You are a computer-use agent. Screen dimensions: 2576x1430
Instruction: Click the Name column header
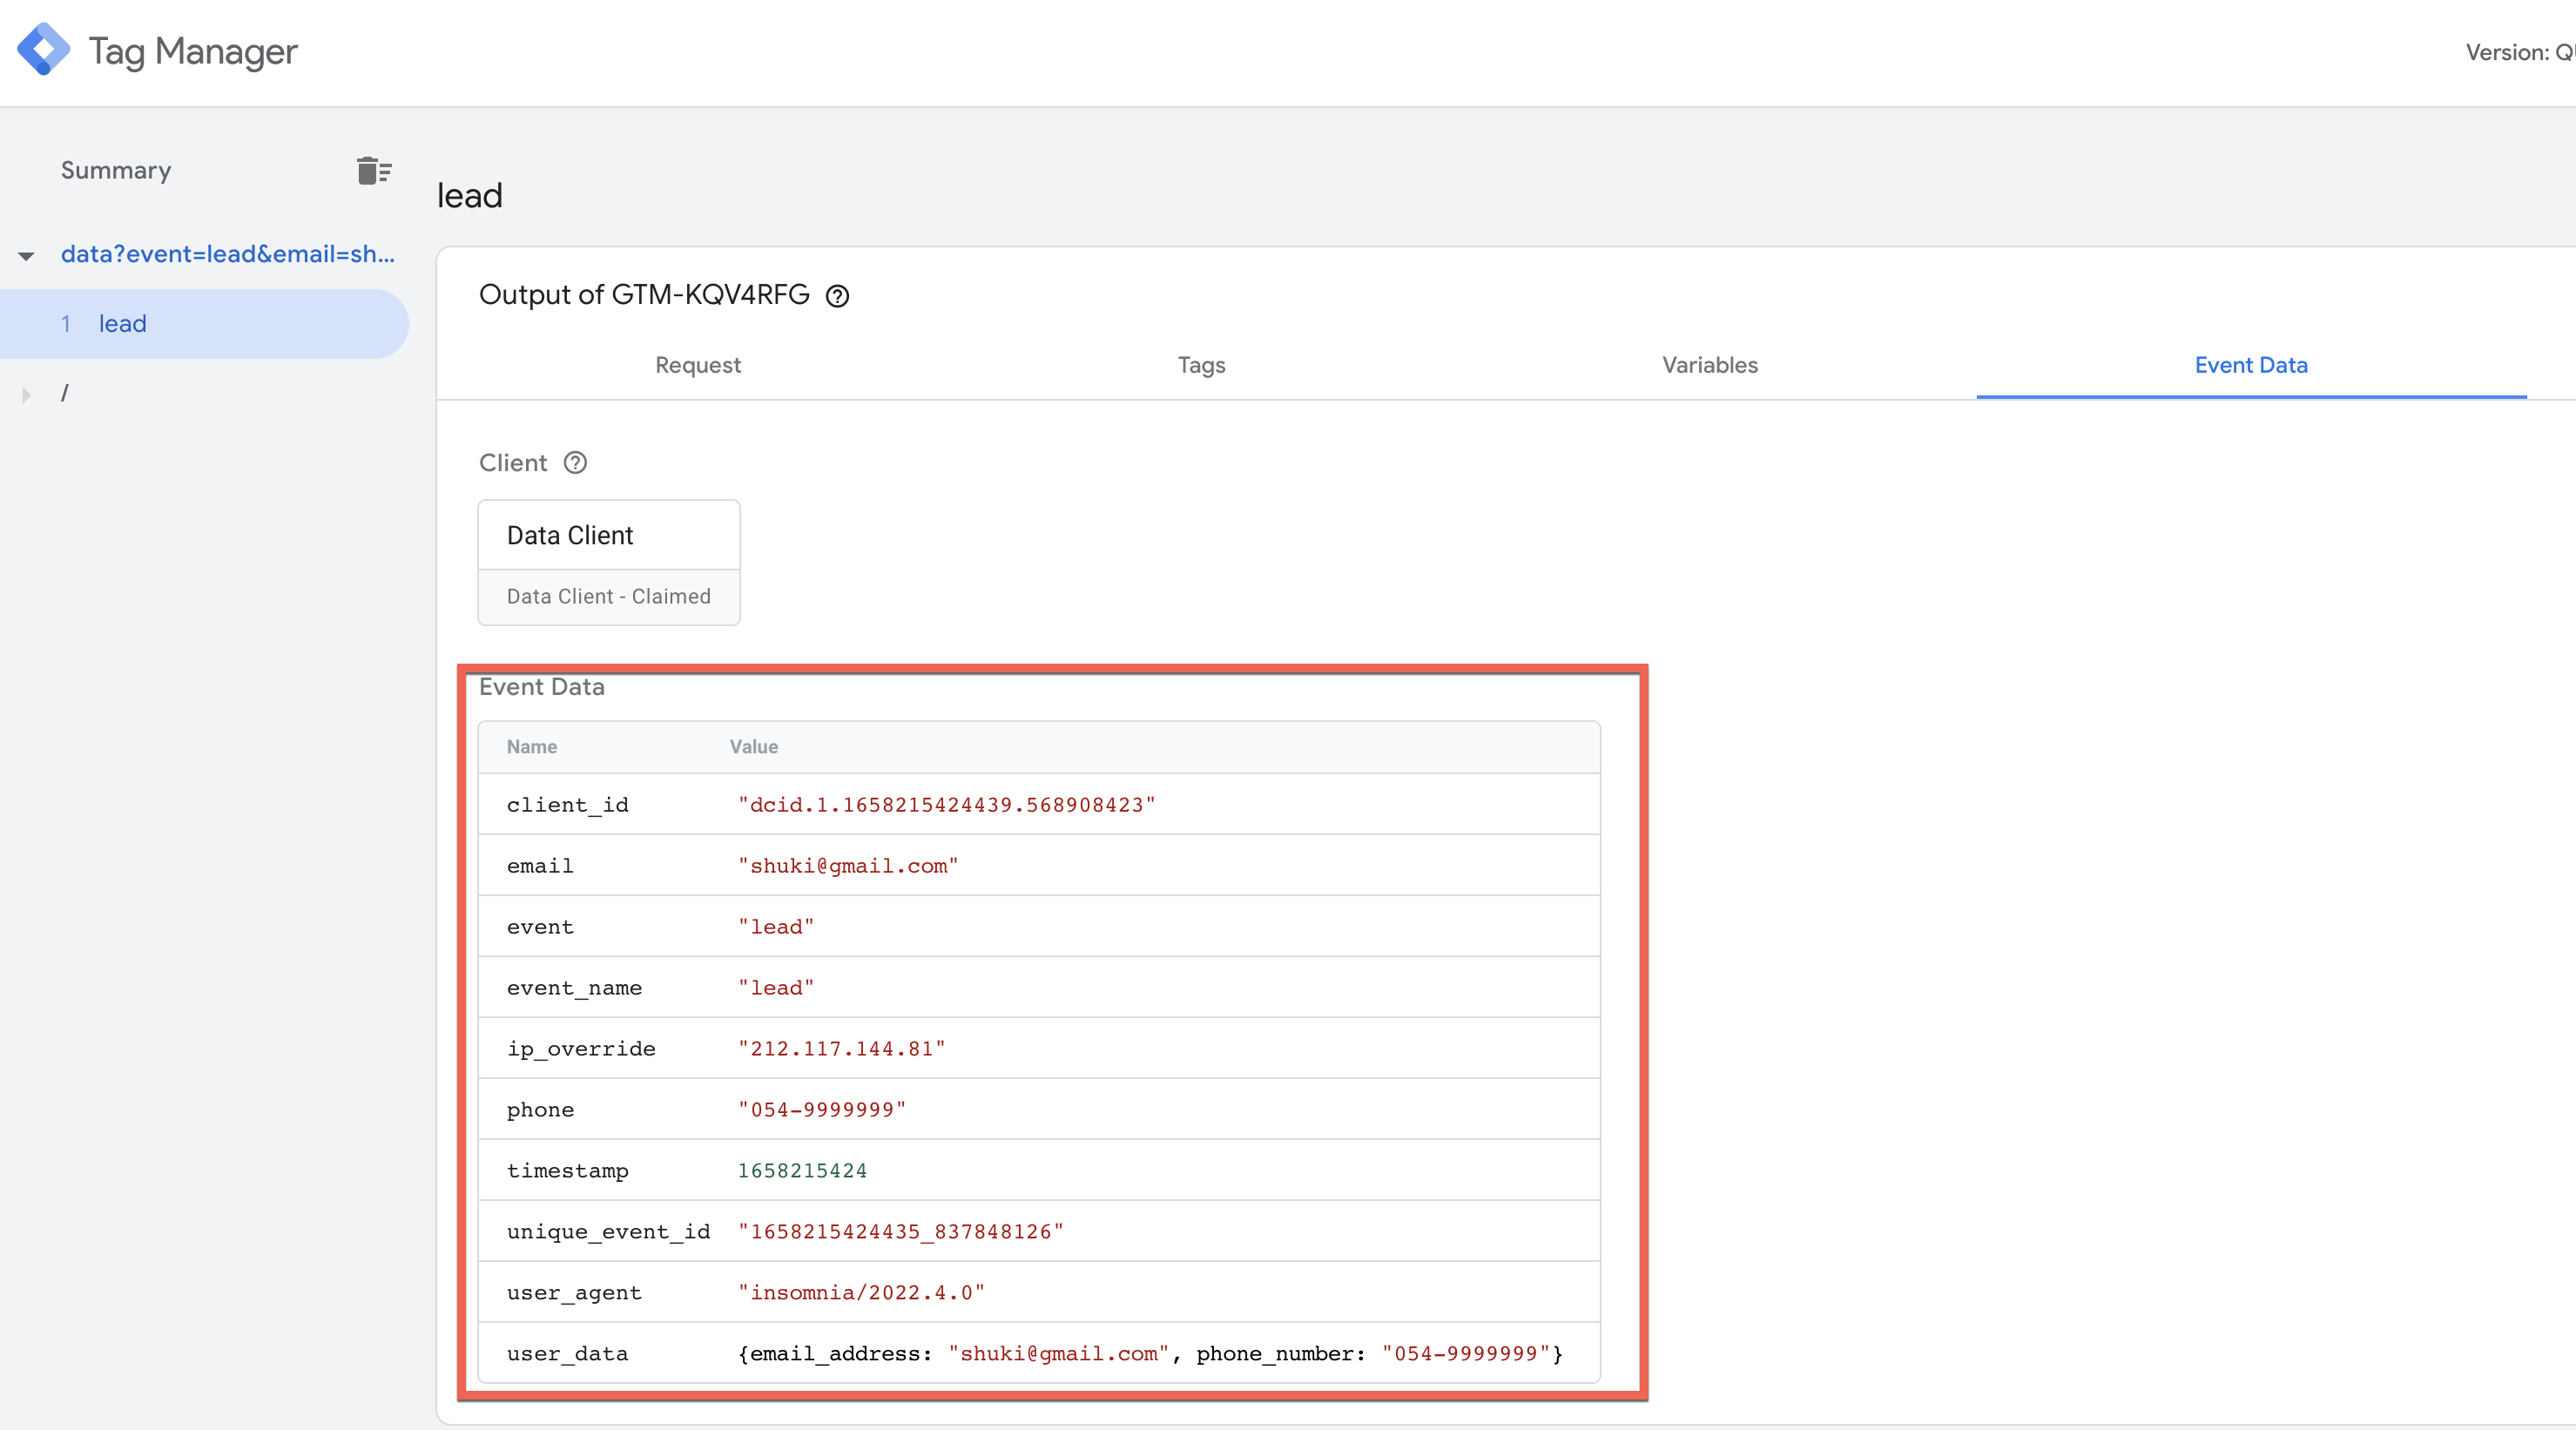pos(531,747)
